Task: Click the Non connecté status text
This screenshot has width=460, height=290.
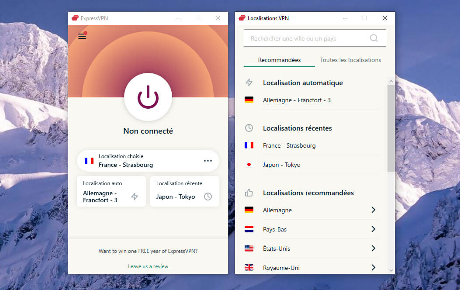Action: [148, 131]
